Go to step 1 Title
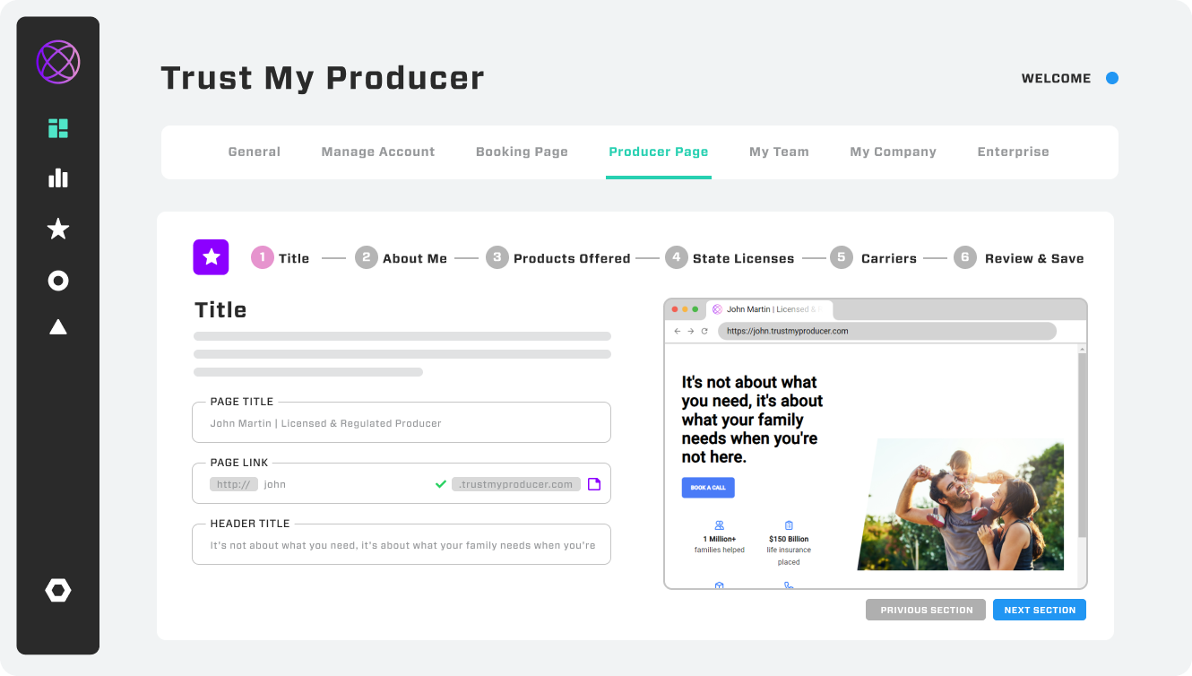 (281, 258)
